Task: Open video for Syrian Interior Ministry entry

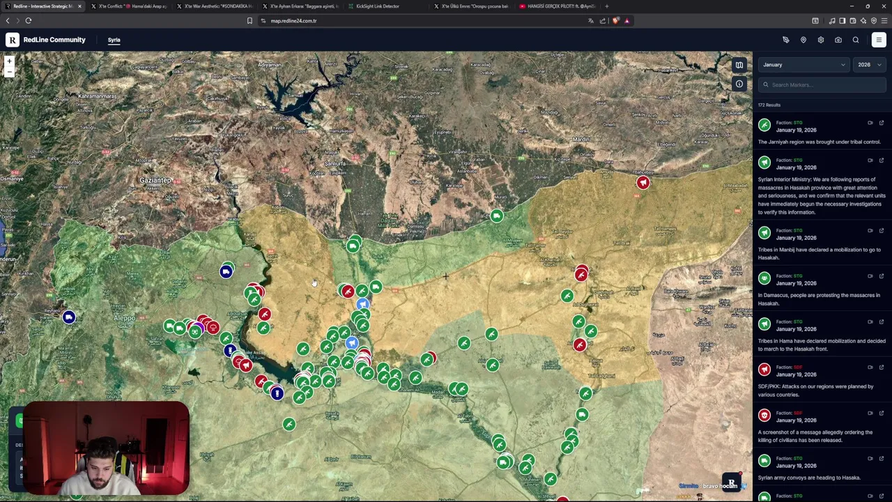Action: point(870,160)
